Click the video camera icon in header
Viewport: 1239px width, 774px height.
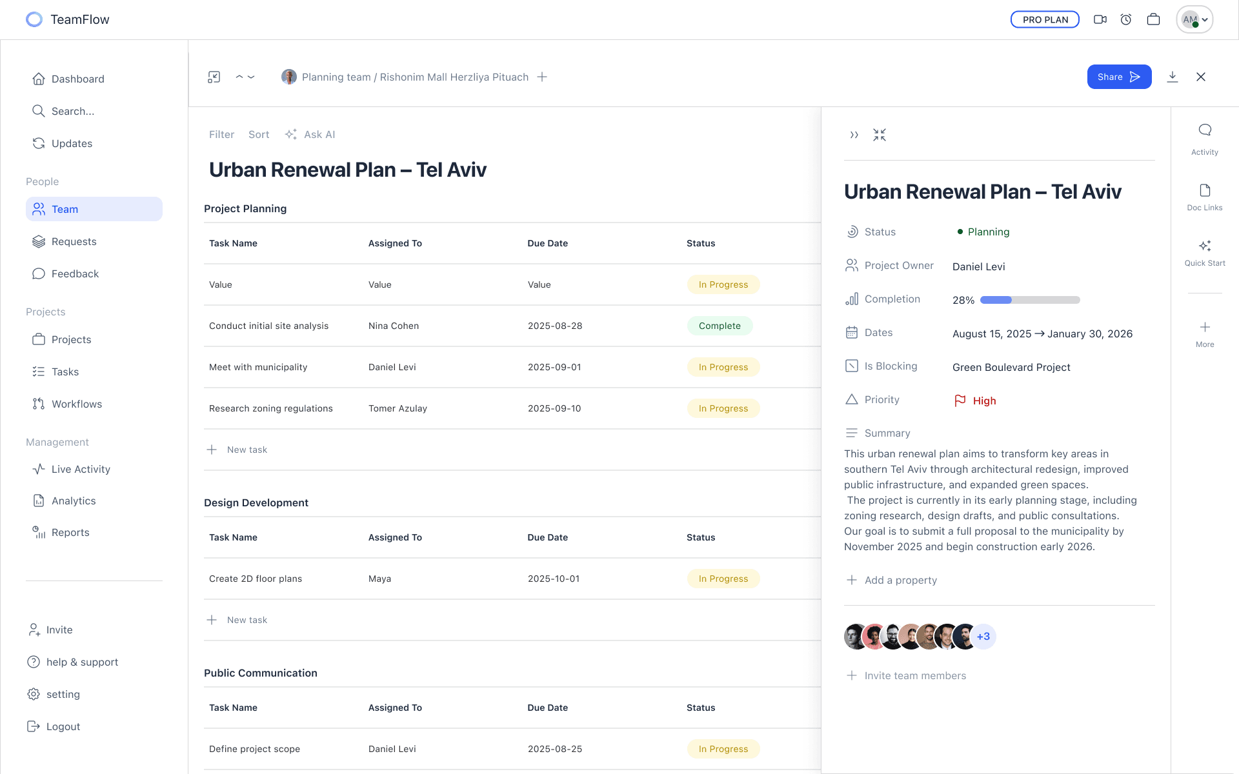1100,19
